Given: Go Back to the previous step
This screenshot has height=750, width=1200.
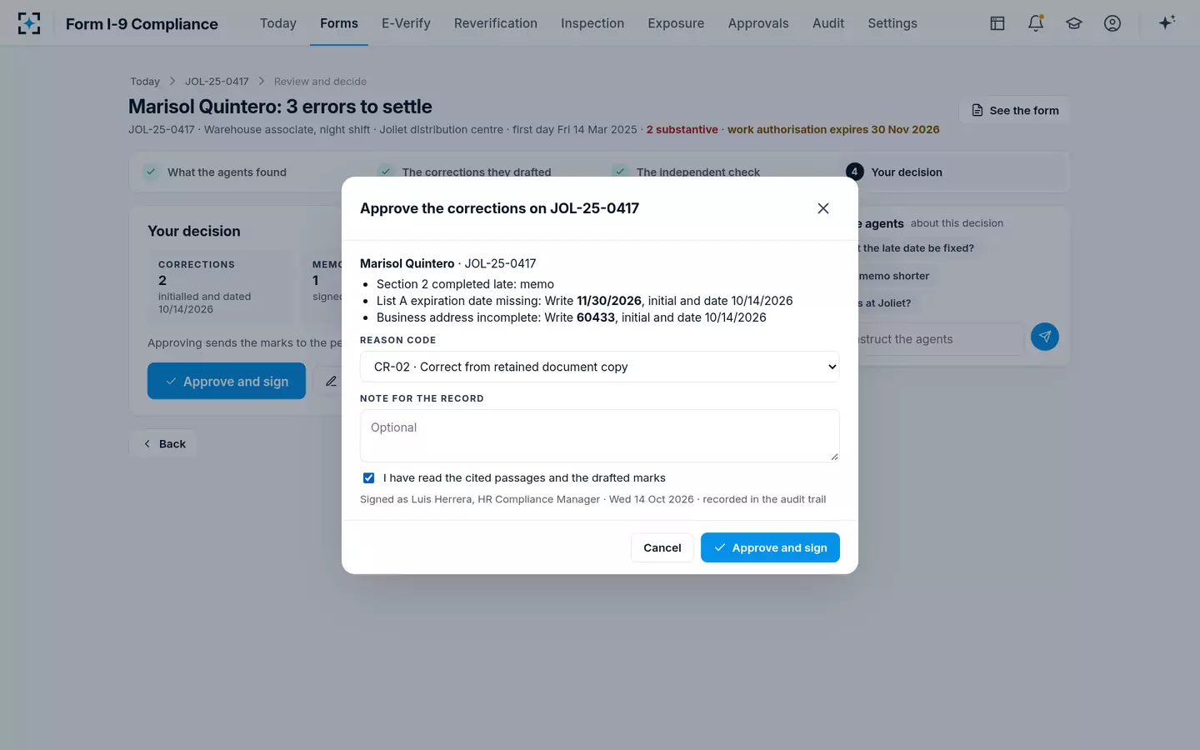Looking at the screenshot, I should pos(163,443).
